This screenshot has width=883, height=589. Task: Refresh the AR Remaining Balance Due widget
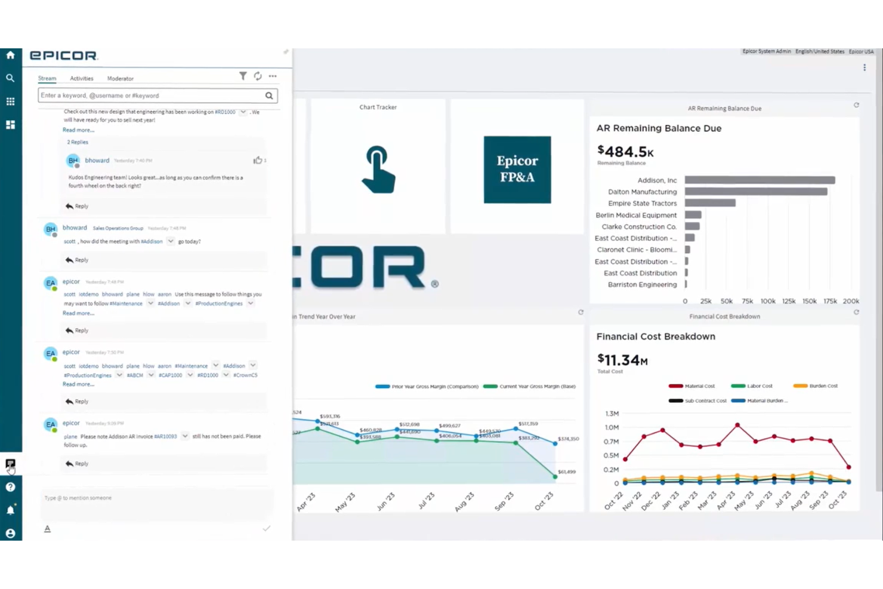[856, 104]
